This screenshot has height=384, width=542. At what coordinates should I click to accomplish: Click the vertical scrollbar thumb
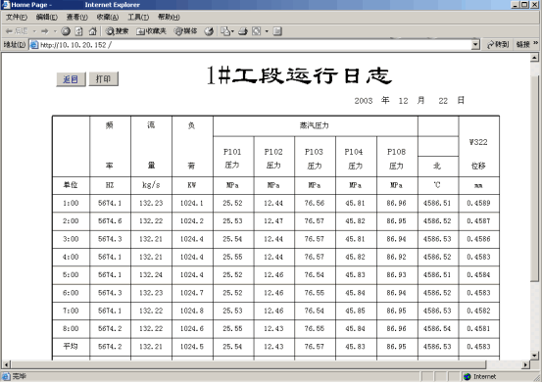pos(535,178)
